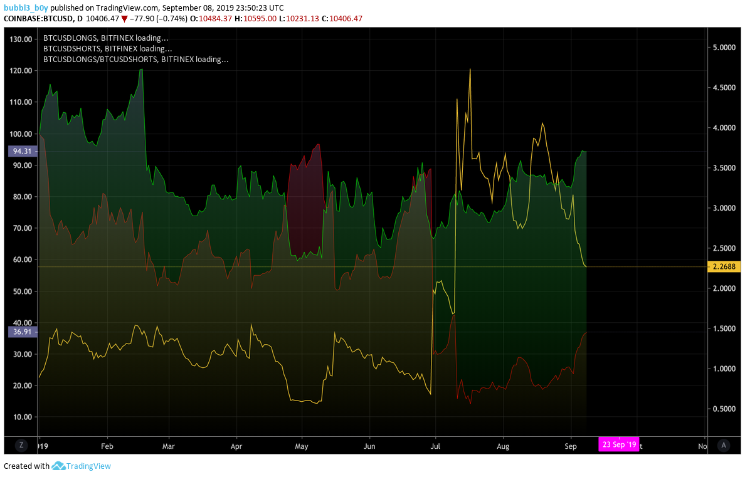The height and width of the screenshot is (477, 745).
Task: Click the TradingView cloud logo
Action: point(58,466)
